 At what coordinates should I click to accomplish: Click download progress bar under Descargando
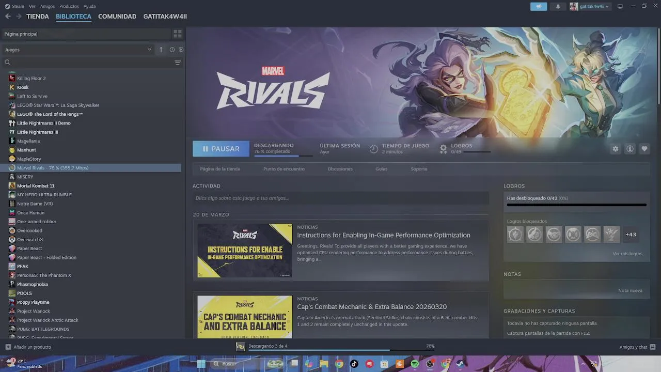click(x=283, y=155)
